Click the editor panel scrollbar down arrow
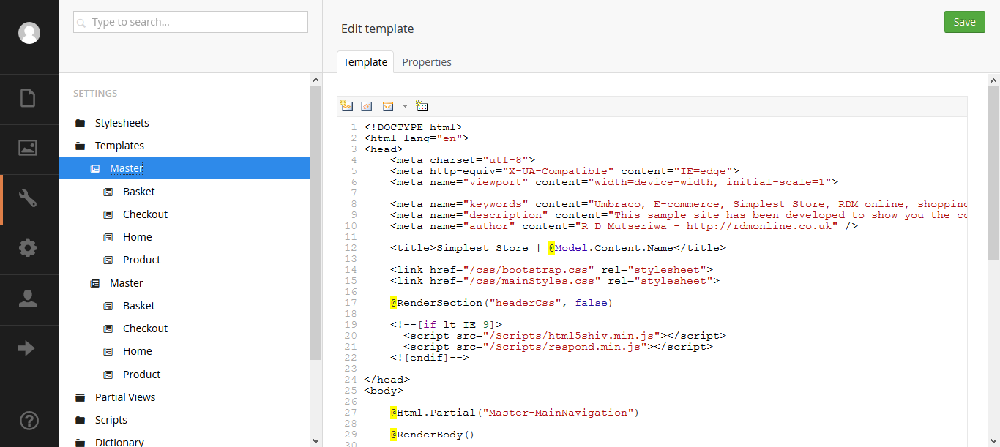1000x447 pixels. click(993, 441)
